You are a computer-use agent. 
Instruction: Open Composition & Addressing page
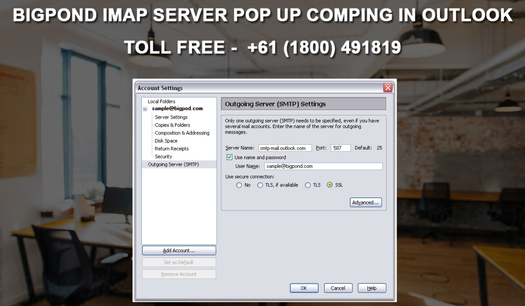(x=182, y=133)
